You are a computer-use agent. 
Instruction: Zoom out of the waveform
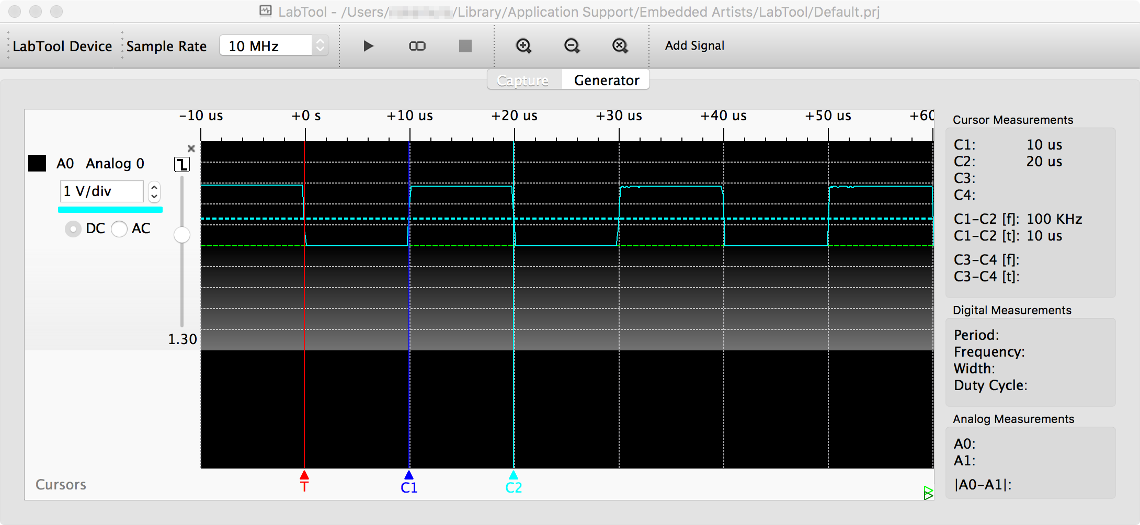click(572, 46)
